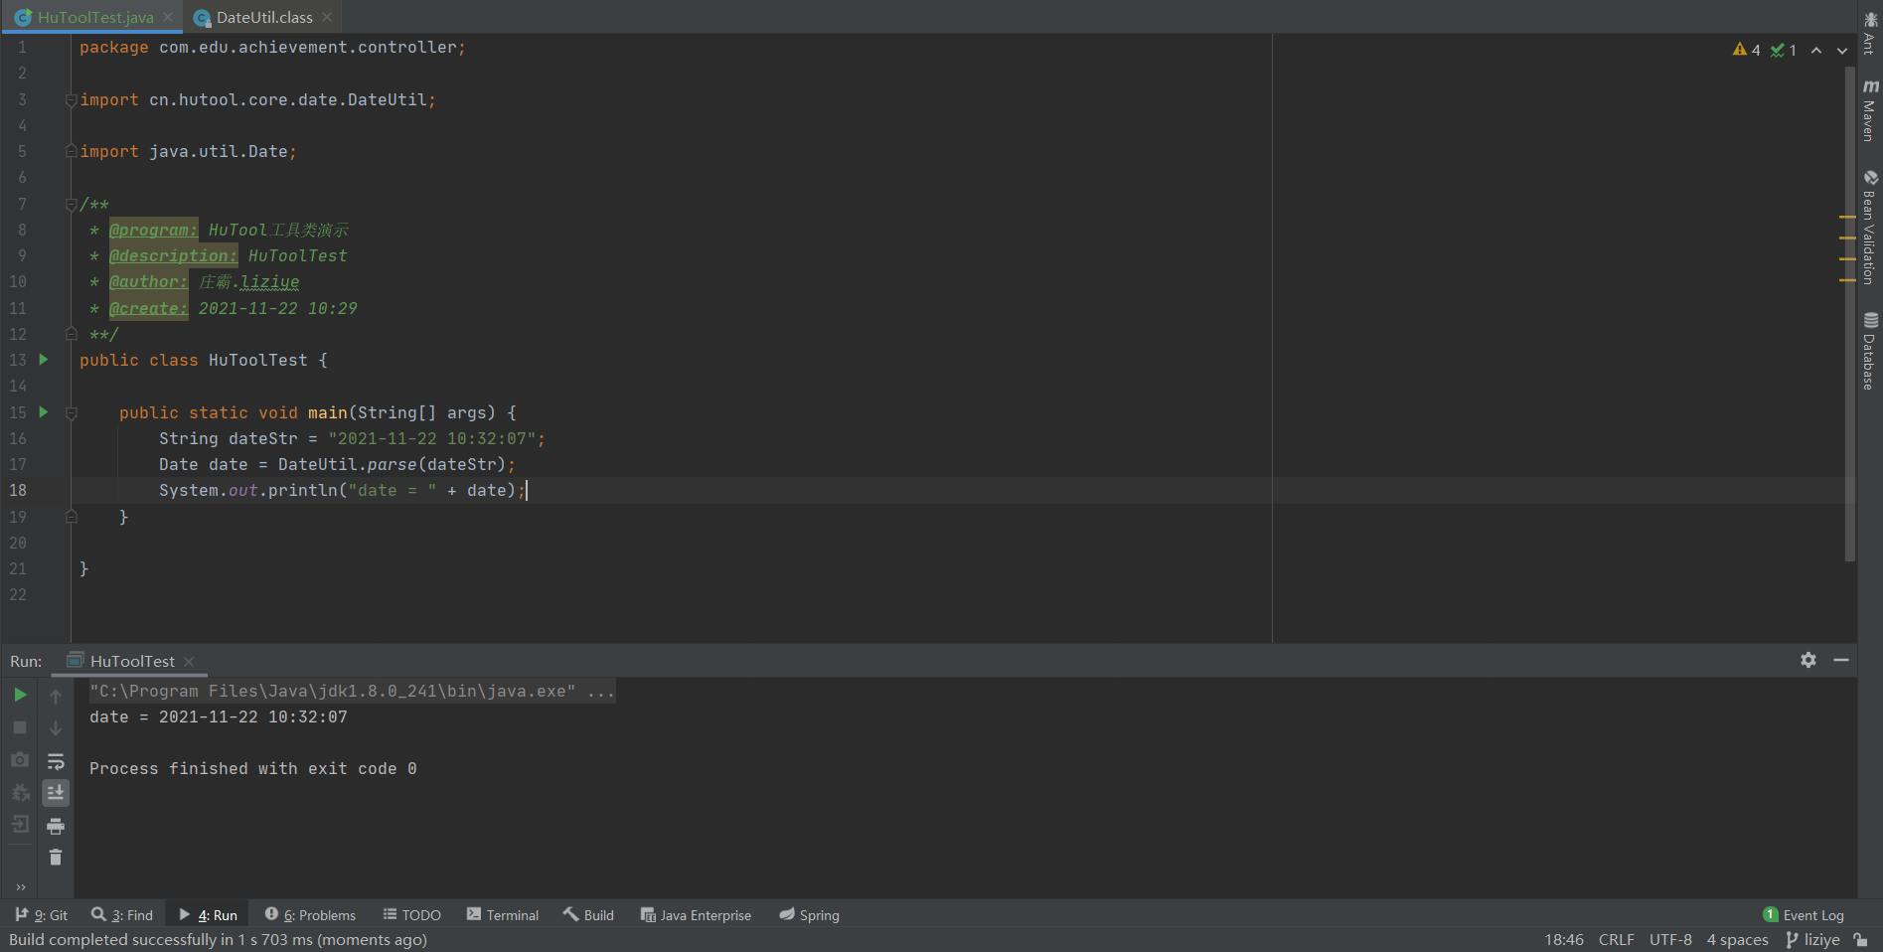Go to next highlighted error arrow

(1842, 50)
